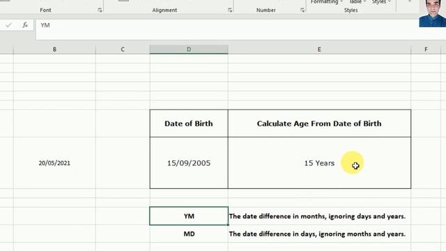Select the cell containing 20/05/2021
The image size is (446, 251).
coord(54,162)
